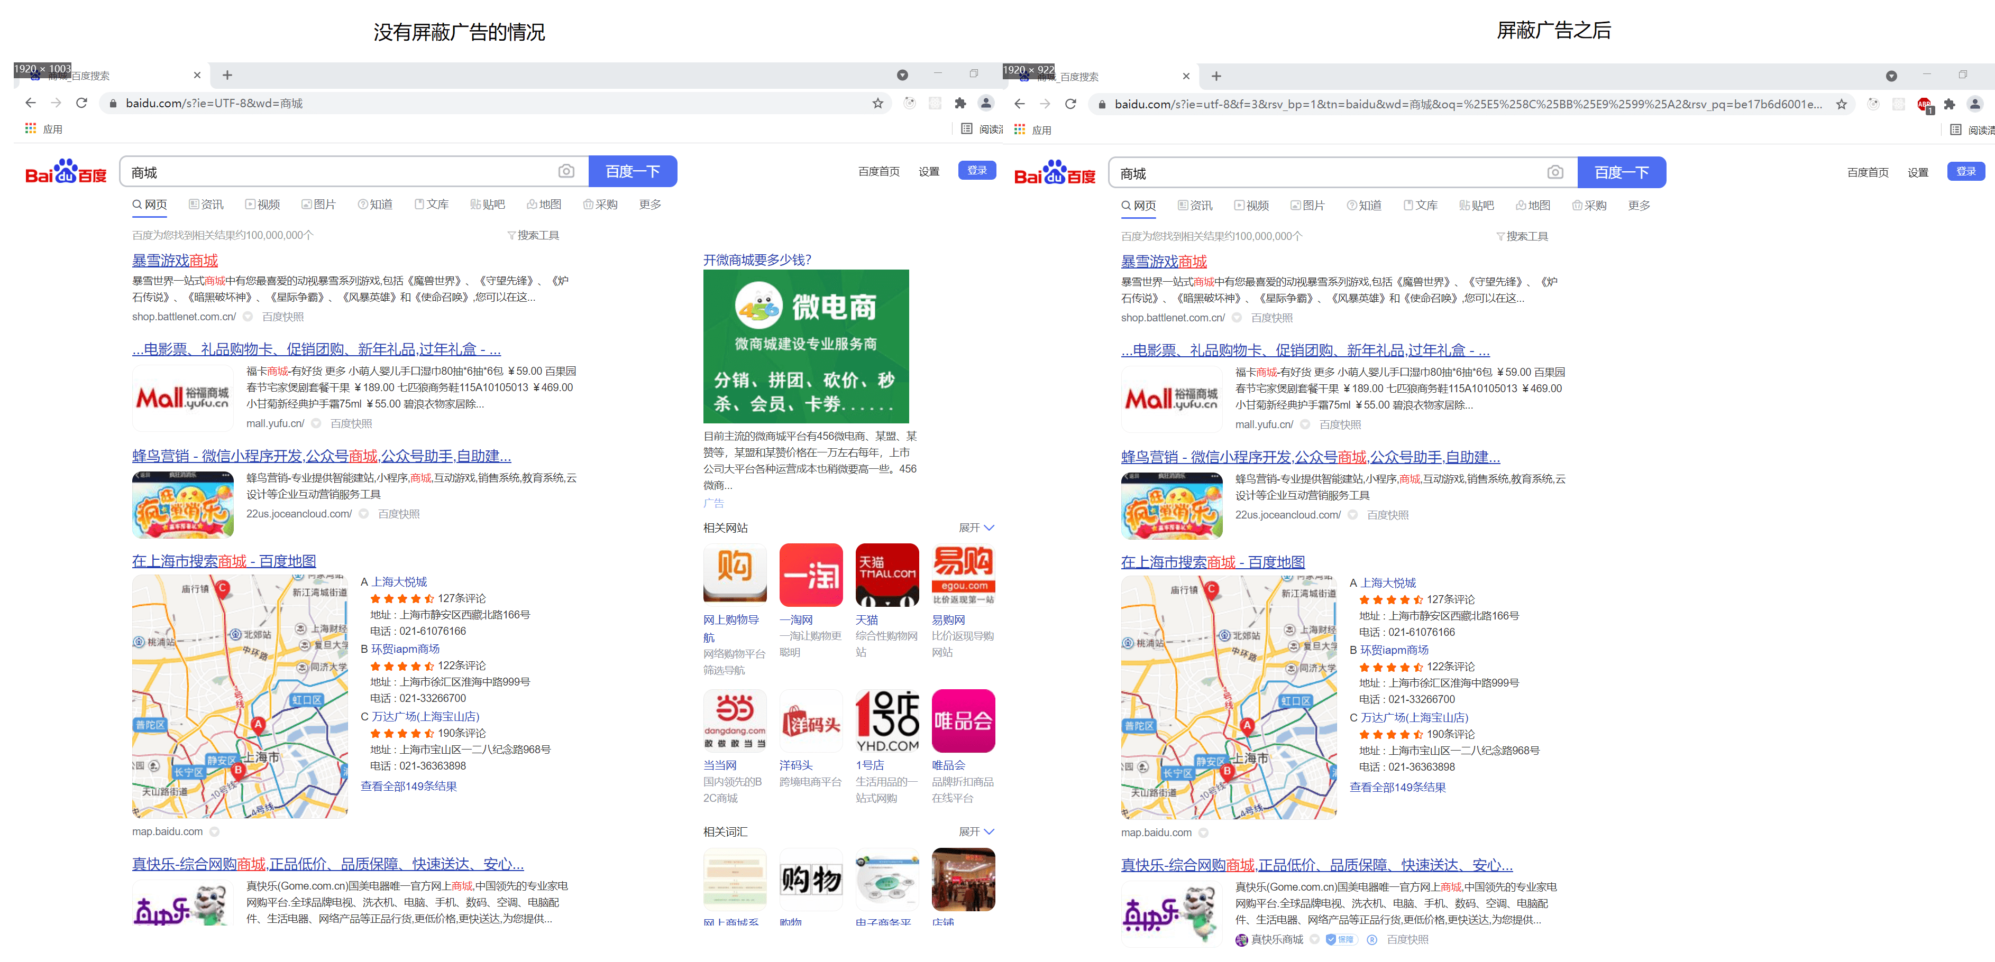The width and height of the screenshot is (1995, 962).
Task: Click 微电商 green ad banner image
Action: pyautogui.click(x=806, y=346)
